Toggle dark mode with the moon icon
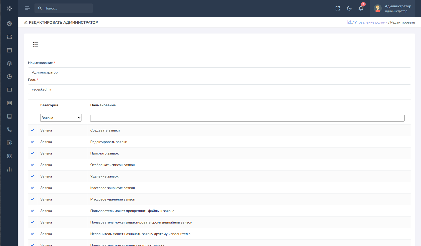Viewport: 421px width, 246px height. tap(349, 8)
